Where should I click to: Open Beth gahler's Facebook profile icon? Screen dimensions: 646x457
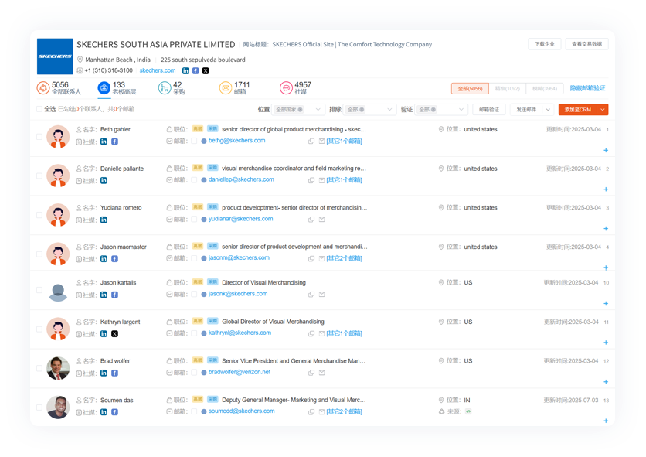[114, 142]
